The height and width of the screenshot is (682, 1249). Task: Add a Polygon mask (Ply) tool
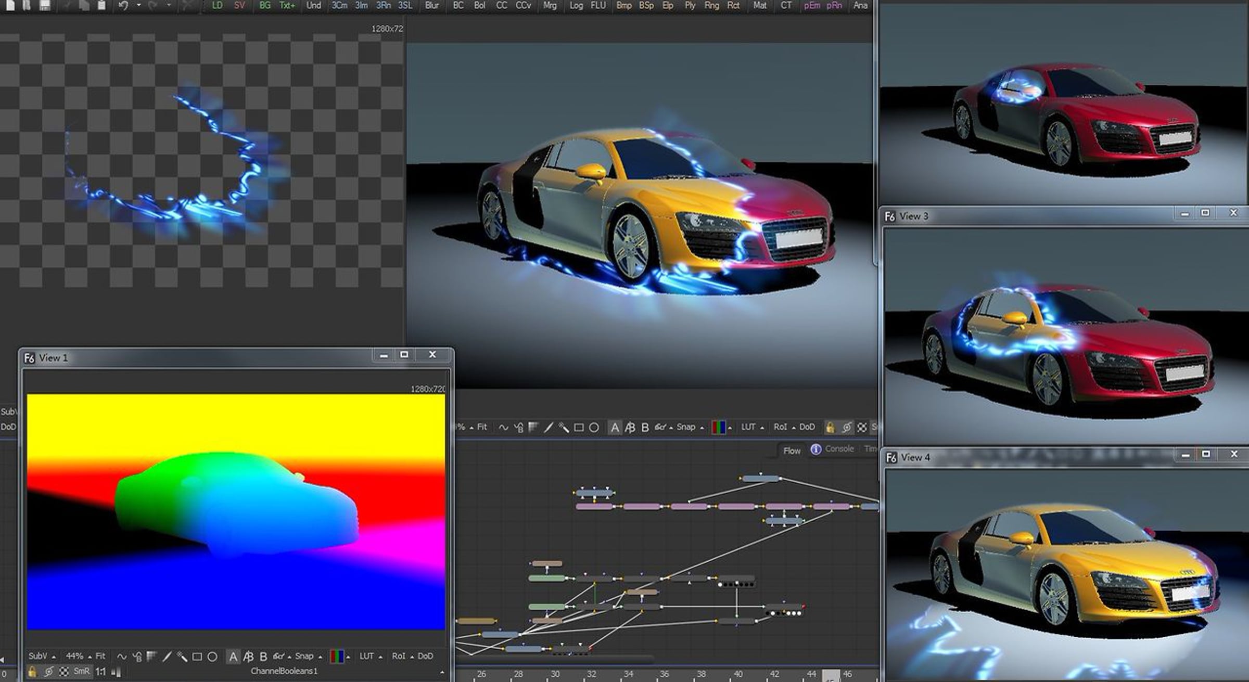690,5
